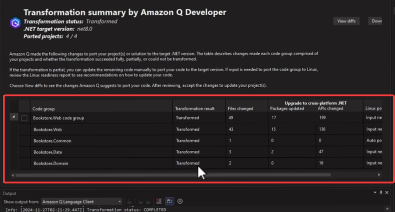
Task: Collapse the Bookstore.Web code group row
Action: tap(13, 117)
